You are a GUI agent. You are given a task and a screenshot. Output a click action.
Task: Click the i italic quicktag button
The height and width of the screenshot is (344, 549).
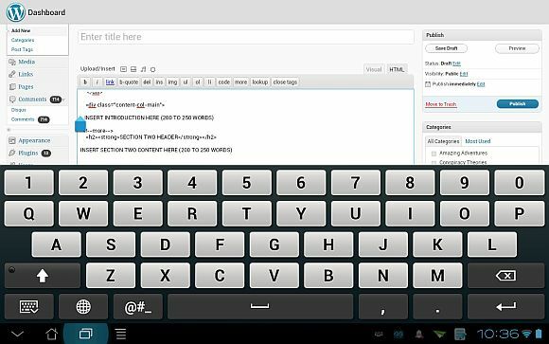[97, 82]
